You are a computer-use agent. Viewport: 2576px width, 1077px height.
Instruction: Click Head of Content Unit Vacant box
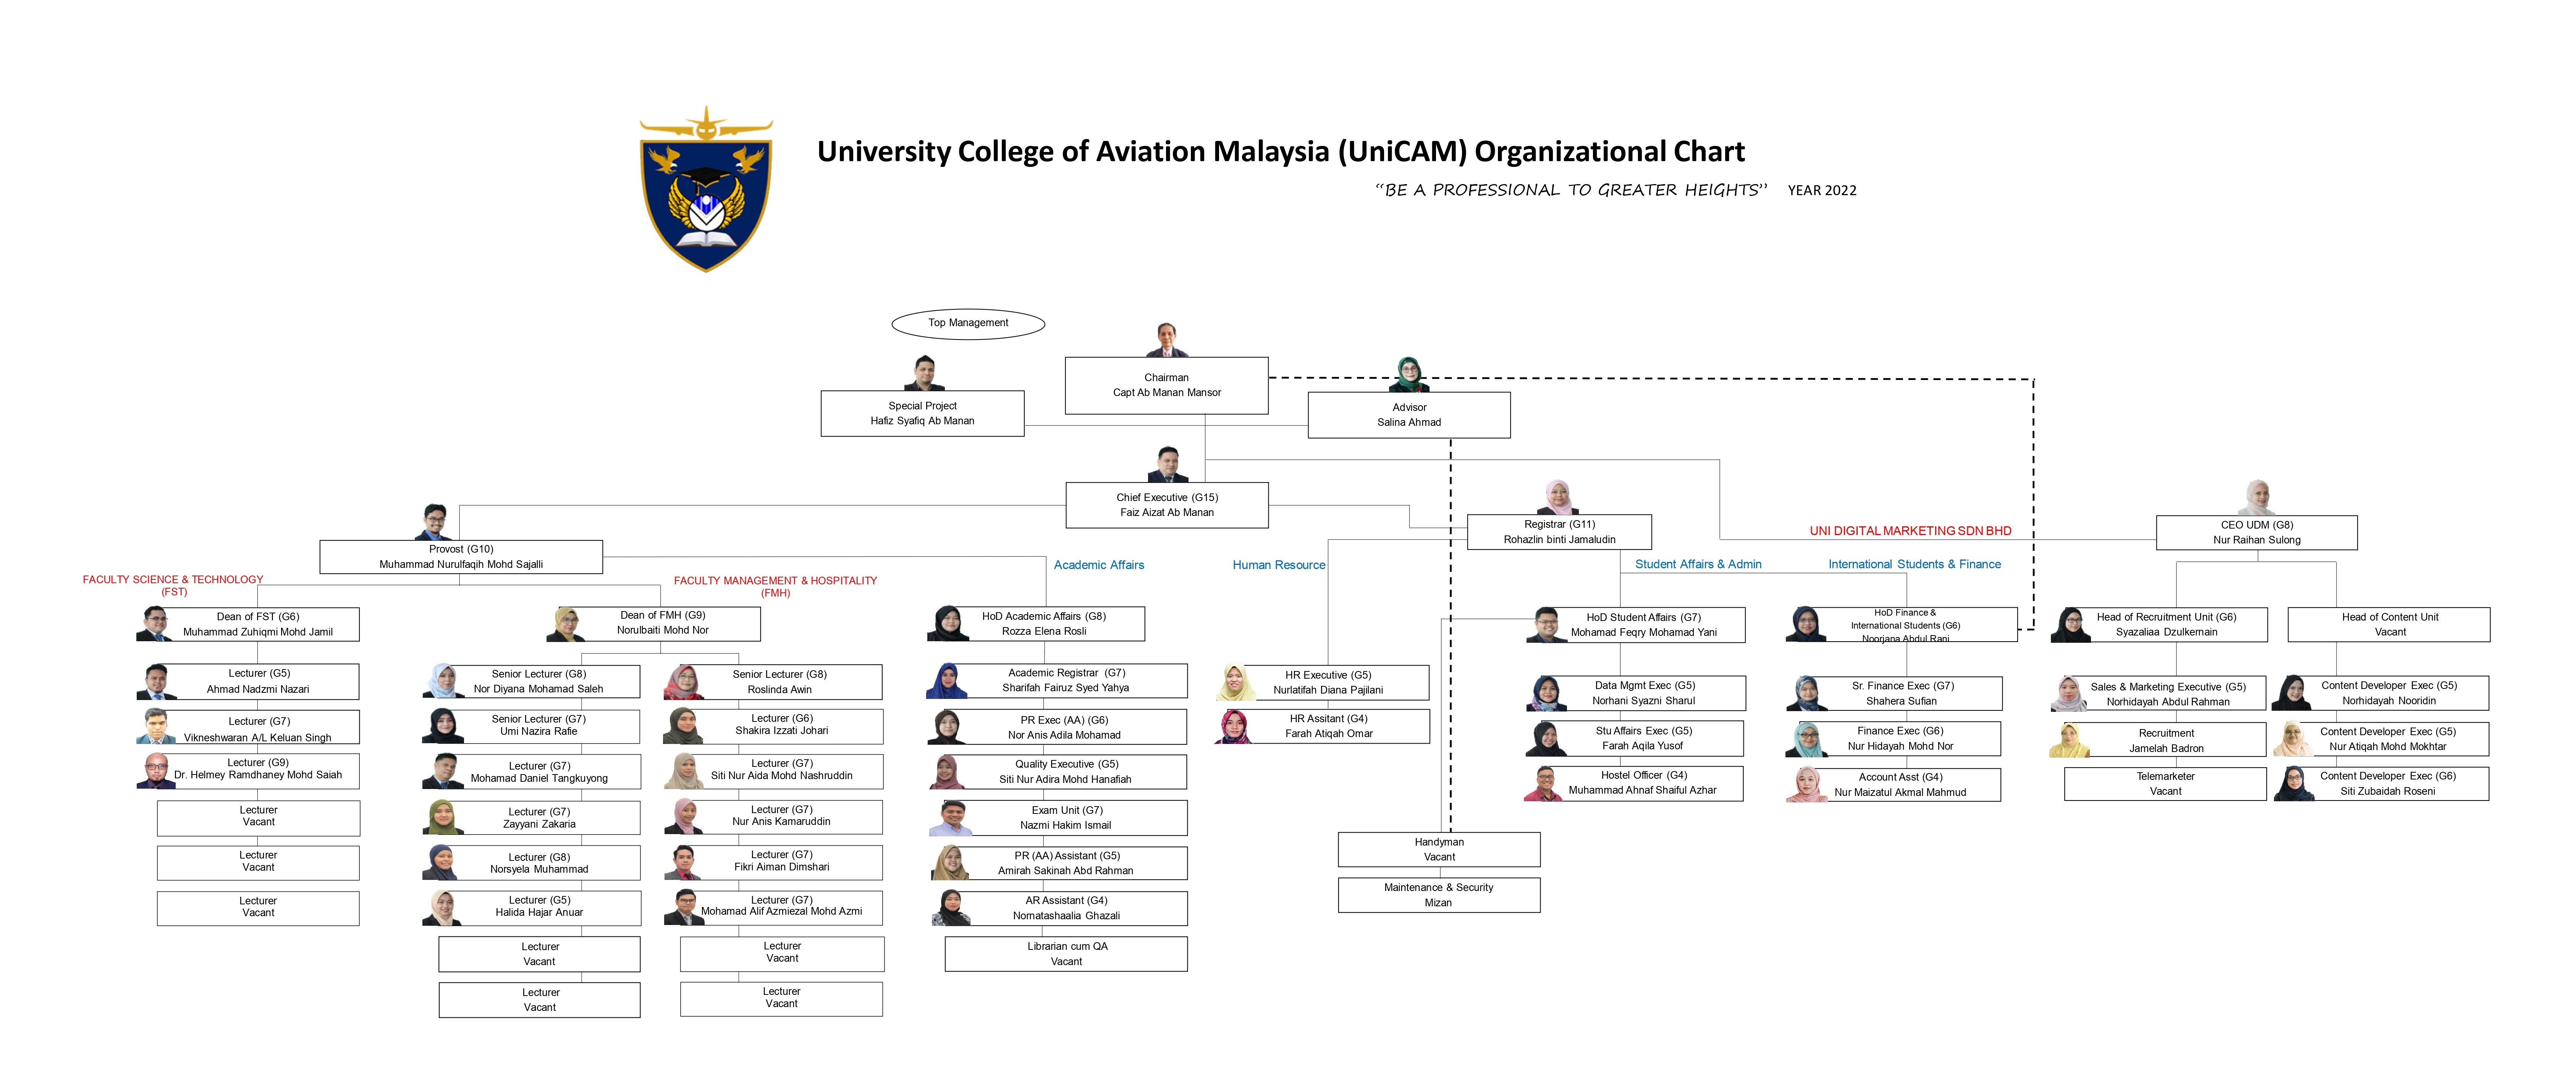2389,624
